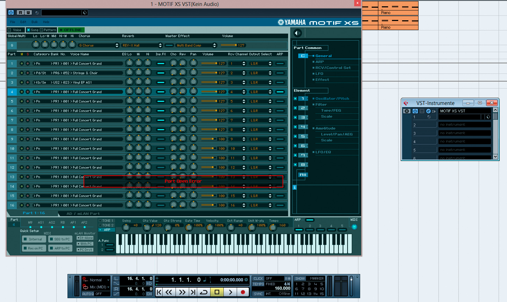Click the precount/click pattern icon in transport
Screen dimensions: 507x302
click(x=287, y=279)
